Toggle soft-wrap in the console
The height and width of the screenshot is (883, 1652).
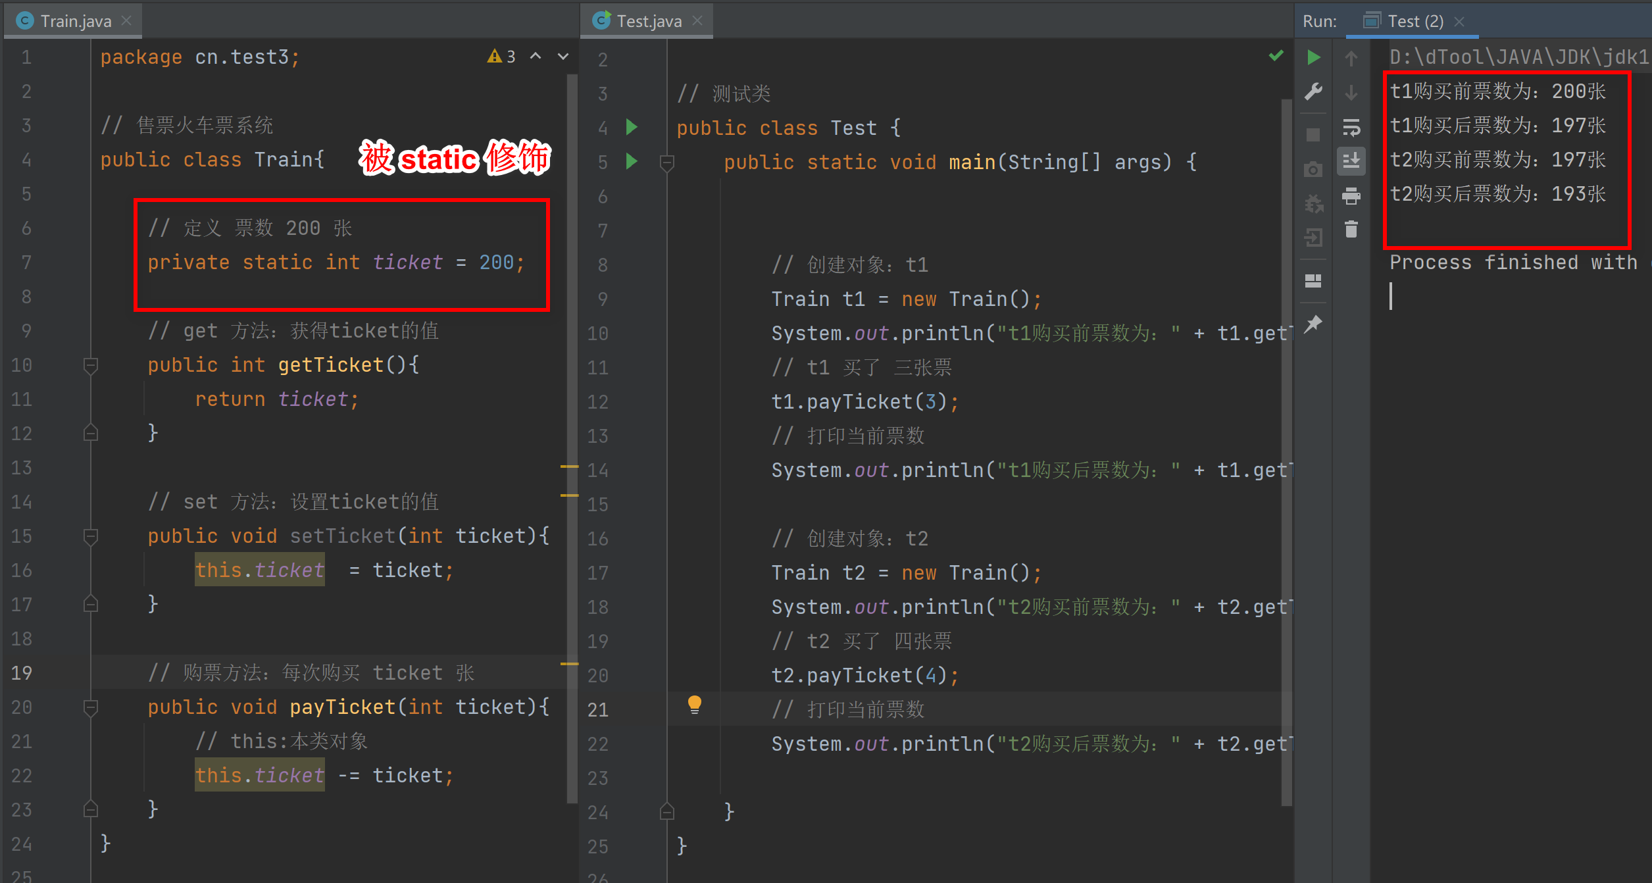click(x=1351, y=127)
